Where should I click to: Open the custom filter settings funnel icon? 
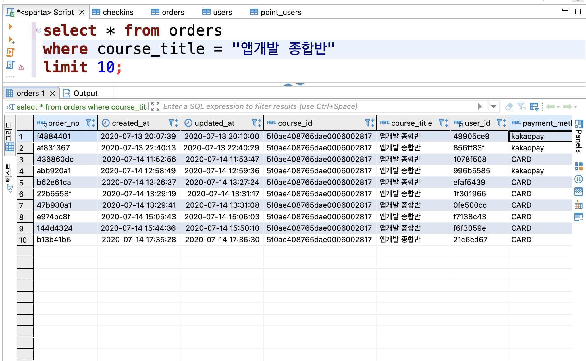click(522, 107)
